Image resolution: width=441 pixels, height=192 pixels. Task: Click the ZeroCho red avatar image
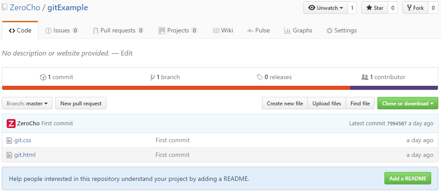pos(11,124)
